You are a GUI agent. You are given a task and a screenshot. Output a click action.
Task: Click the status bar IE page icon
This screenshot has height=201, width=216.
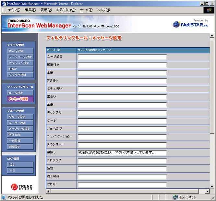(x=4, y=197)
